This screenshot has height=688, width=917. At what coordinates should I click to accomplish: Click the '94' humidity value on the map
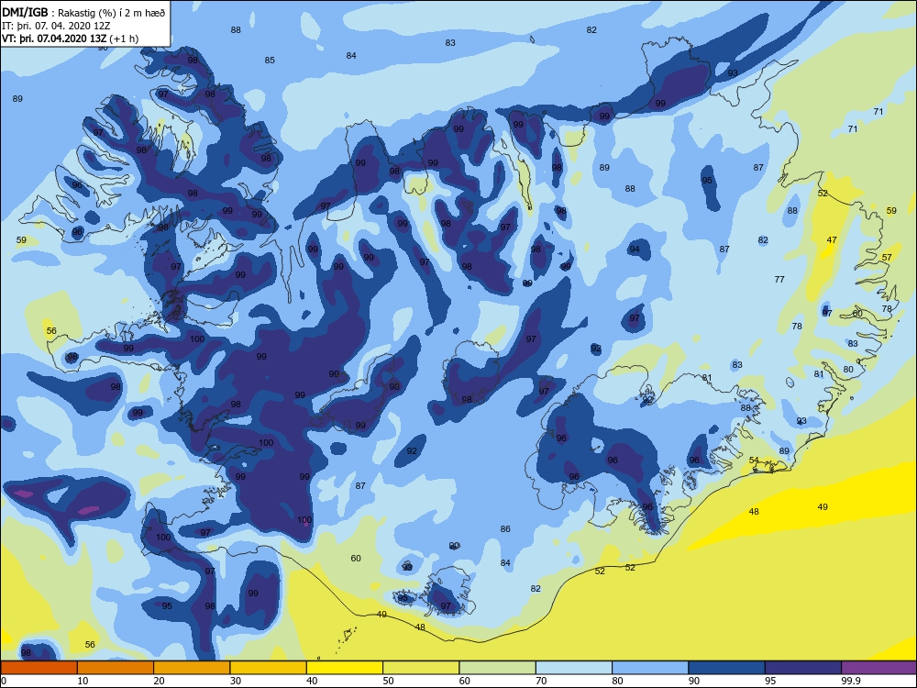click(x=634, y=250)
